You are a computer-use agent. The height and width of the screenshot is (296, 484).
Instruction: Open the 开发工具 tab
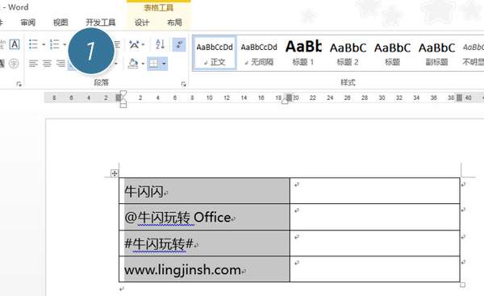(x=100, y=23)
